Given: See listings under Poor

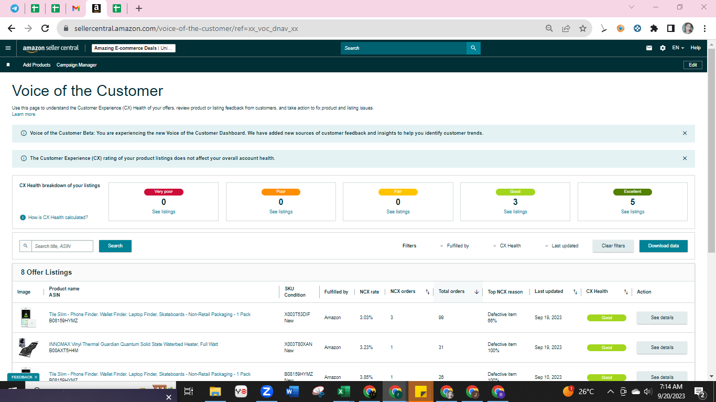Looking at the screenshot, I should 281,212.
